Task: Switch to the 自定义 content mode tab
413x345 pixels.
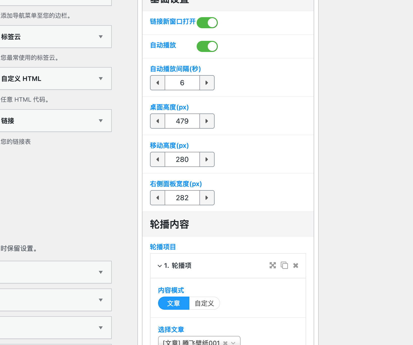Action: pos(204,303)
